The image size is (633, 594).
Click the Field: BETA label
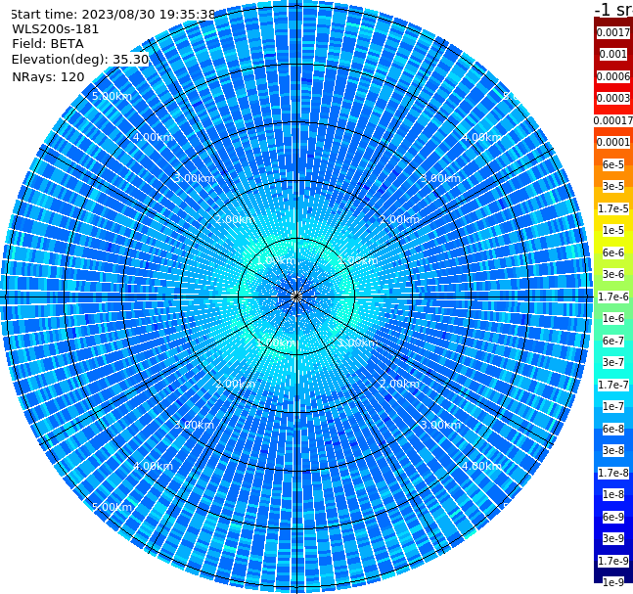click(x=48, y=44)
